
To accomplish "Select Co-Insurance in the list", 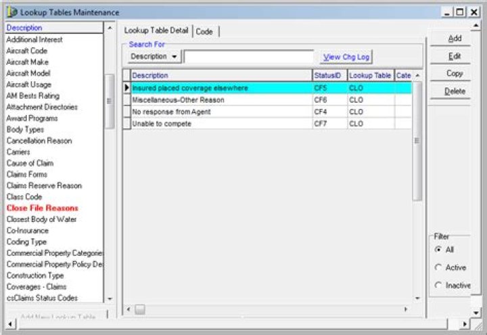I will point(28,231).
